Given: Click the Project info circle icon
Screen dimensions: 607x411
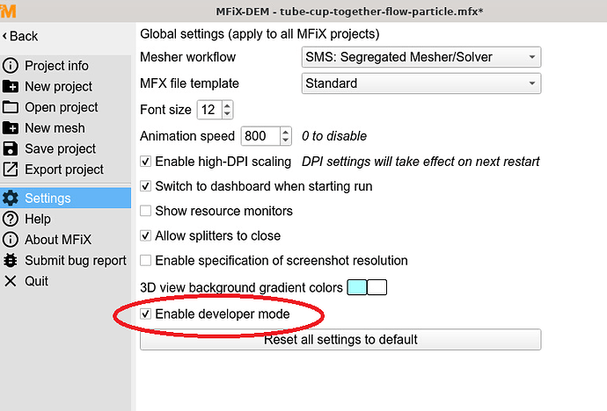Looking at the screenshot, I should point(11,66).
